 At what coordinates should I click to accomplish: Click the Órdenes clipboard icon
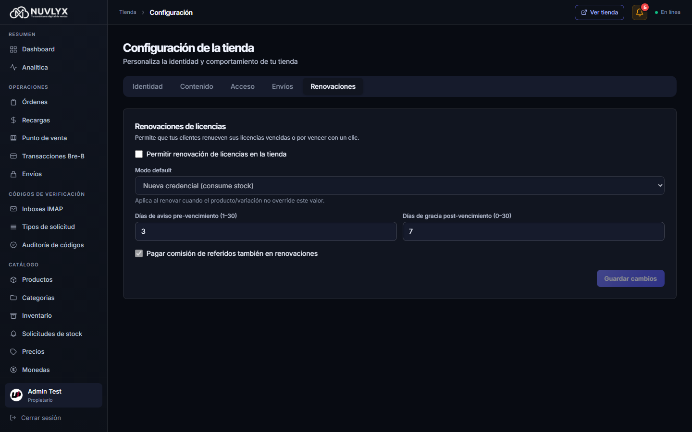[x=13, y=102]
